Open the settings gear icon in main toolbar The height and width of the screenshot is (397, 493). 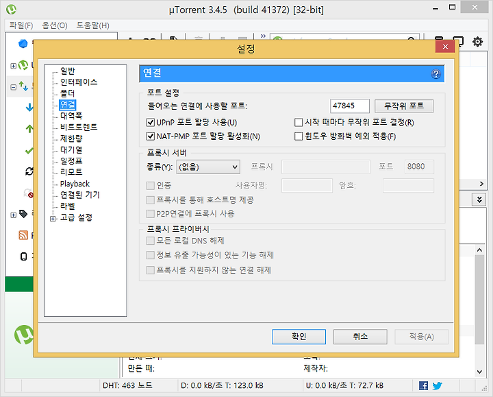tap(477, 42)
